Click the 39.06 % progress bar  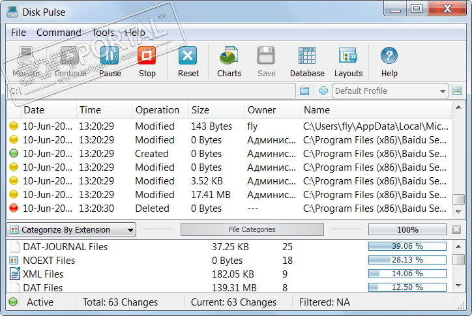click(407, 246)
